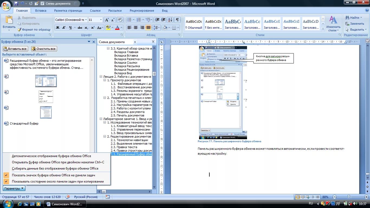Collapse Лекция 2 in the document map
Screen dimensions: 370x208
pos(101,77)
